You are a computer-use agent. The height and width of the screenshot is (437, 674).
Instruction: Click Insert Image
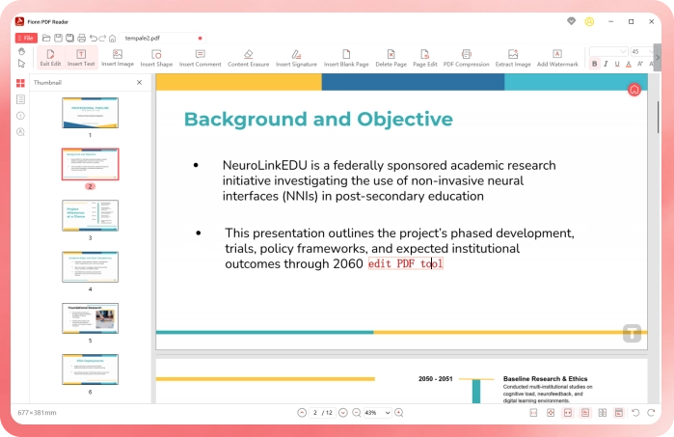(x=118, y=57)
